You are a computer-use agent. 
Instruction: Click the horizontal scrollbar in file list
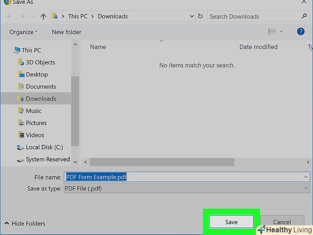tap(162, 162)
